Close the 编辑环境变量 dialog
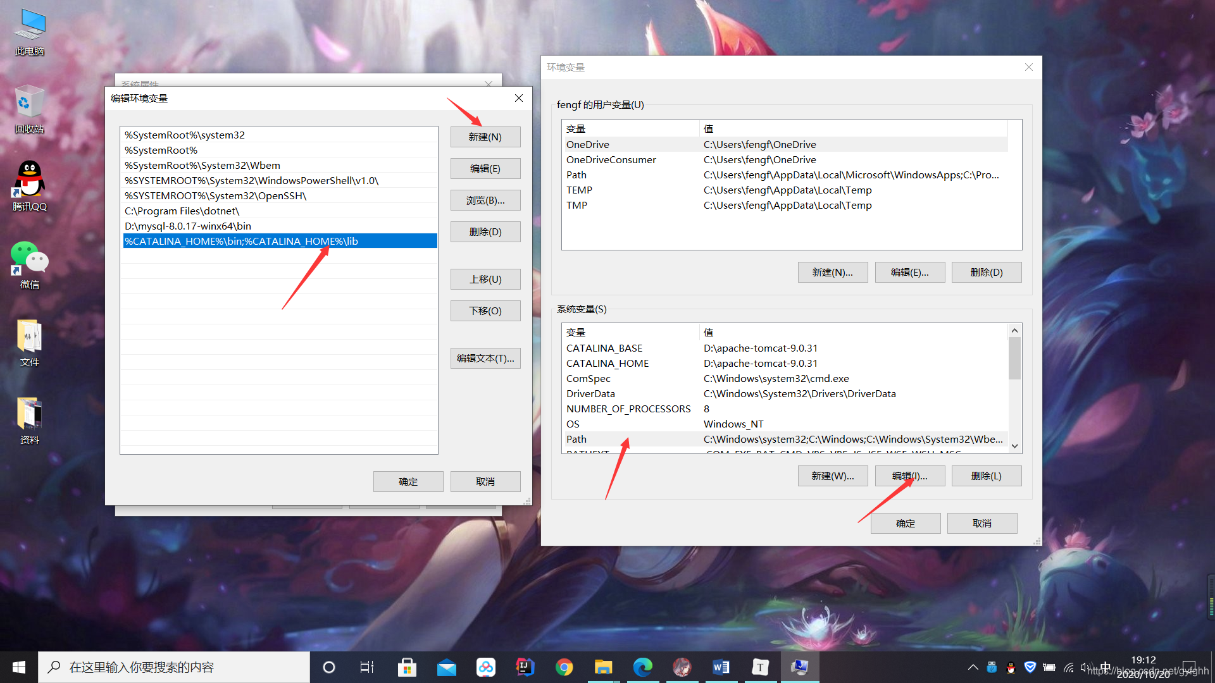1215x683 pixels. coord(519,98)
